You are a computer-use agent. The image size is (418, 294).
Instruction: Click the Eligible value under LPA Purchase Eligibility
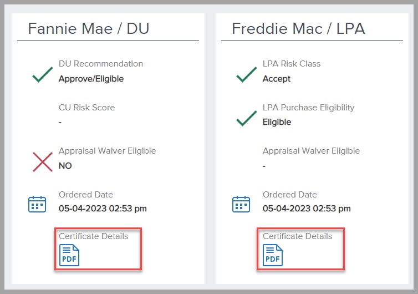[x=277, y=122]
